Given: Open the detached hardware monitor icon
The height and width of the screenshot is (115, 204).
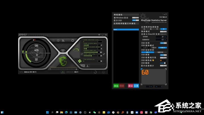Looking at the screenshot, I should pos(63,51).
